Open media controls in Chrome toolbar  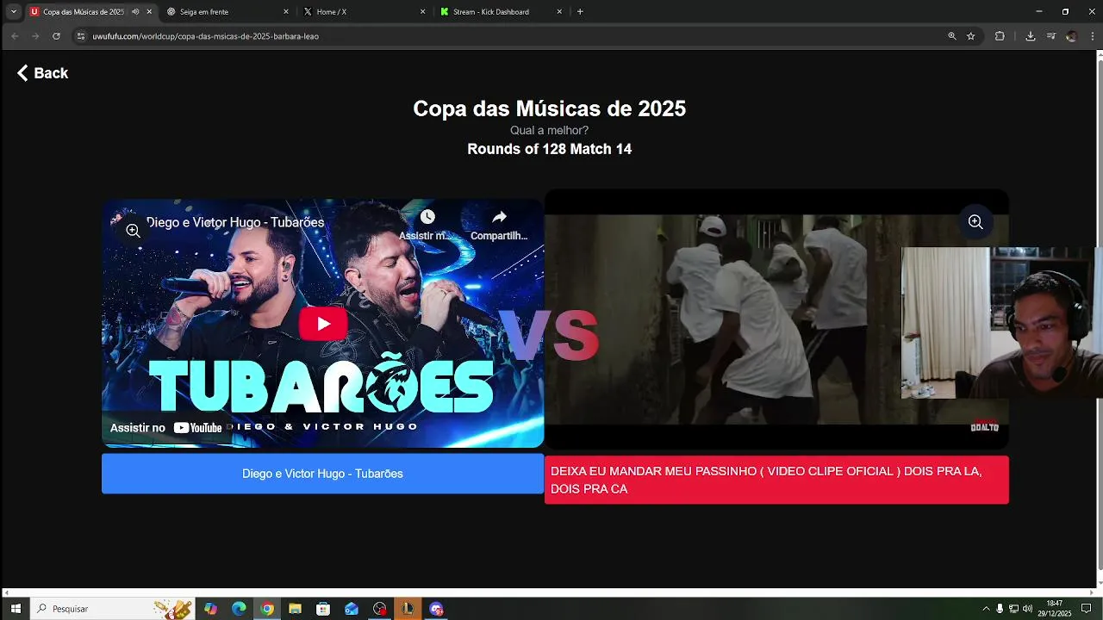1051,36
